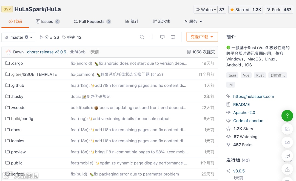Click the commits icon beside 1058 次提交
Screen dimensions: 296x181
(189, 52)
